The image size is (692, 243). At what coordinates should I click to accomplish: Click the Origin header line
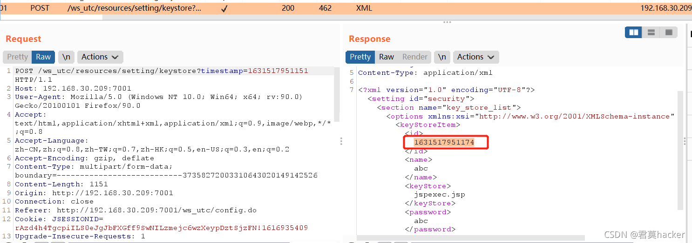pyautogui.click(x=94, y=193)
